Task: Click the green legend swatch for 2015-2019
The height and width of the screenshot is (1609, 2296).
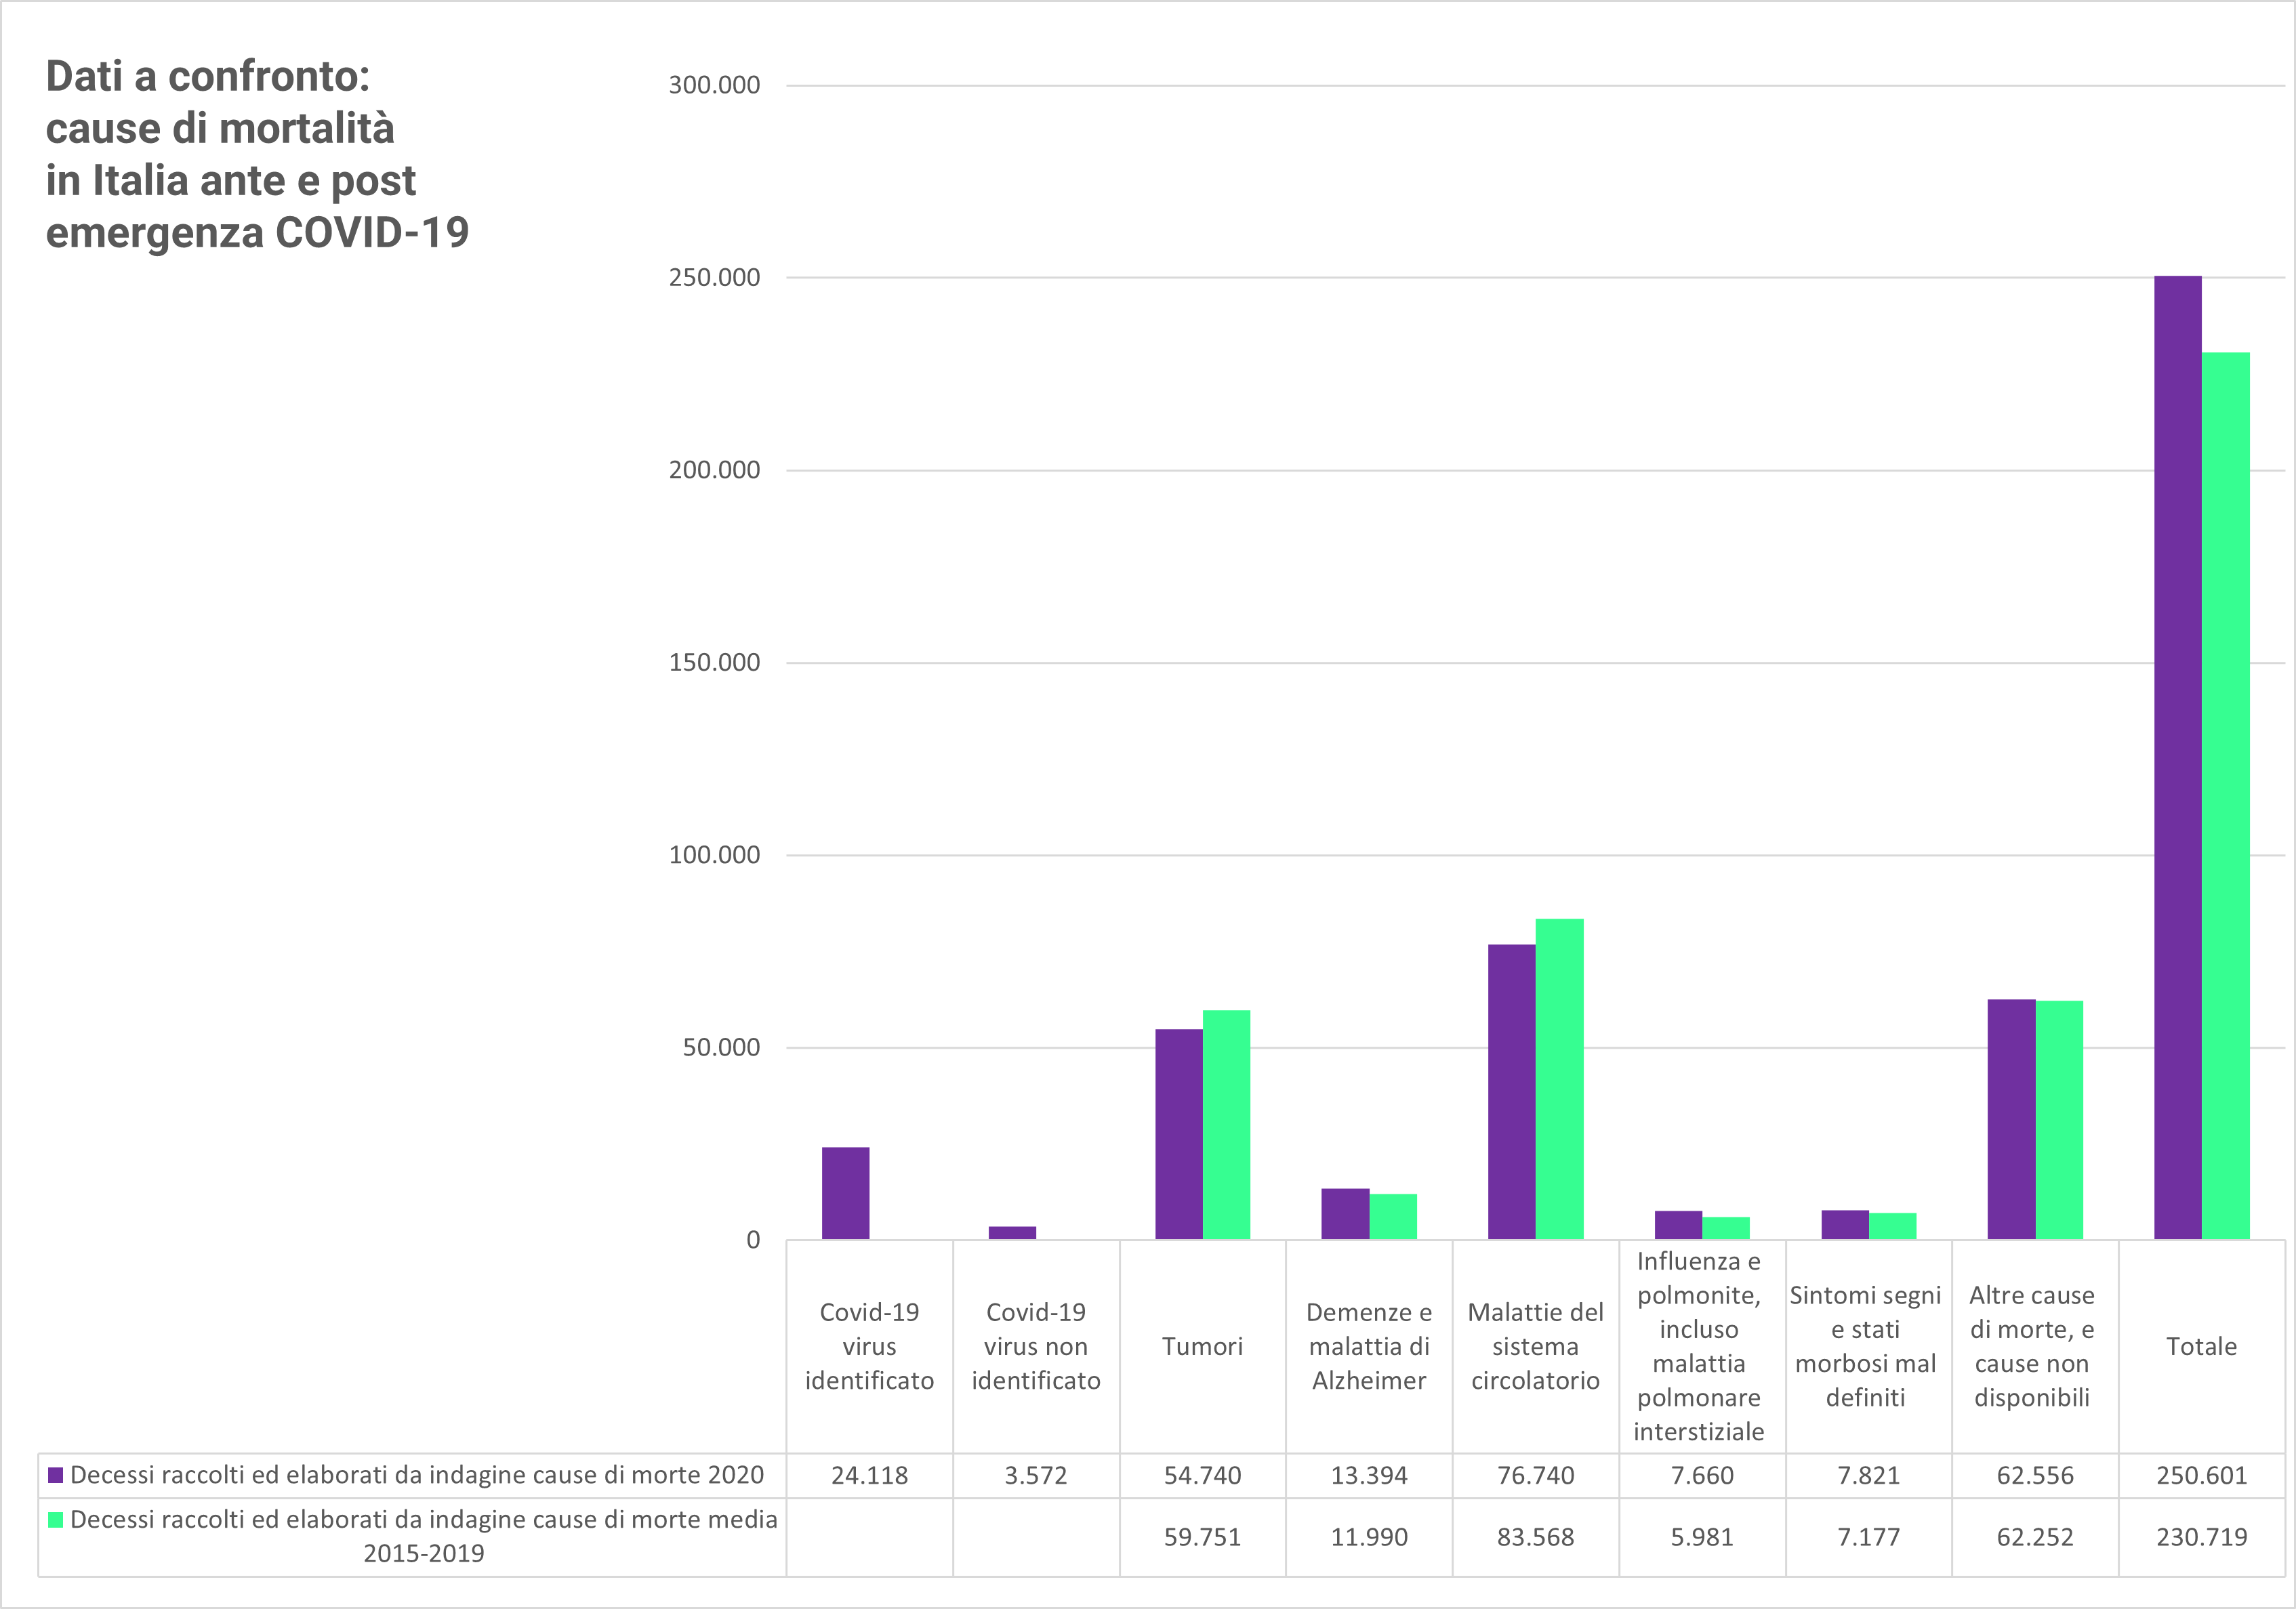Action: pyautogui.click(x=56, y=1520)
